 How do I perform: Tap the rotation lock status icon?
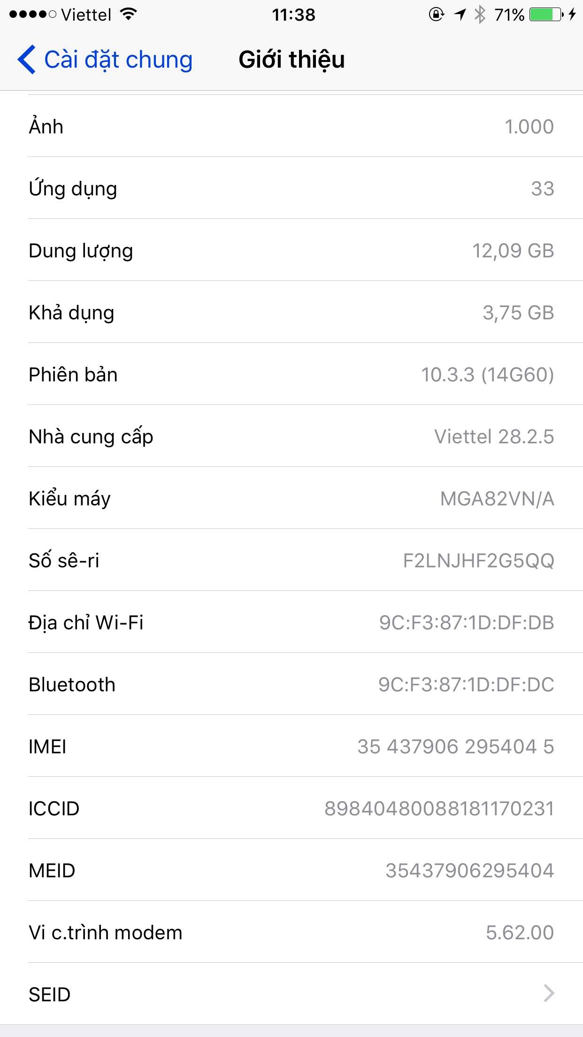pos(436,15)
